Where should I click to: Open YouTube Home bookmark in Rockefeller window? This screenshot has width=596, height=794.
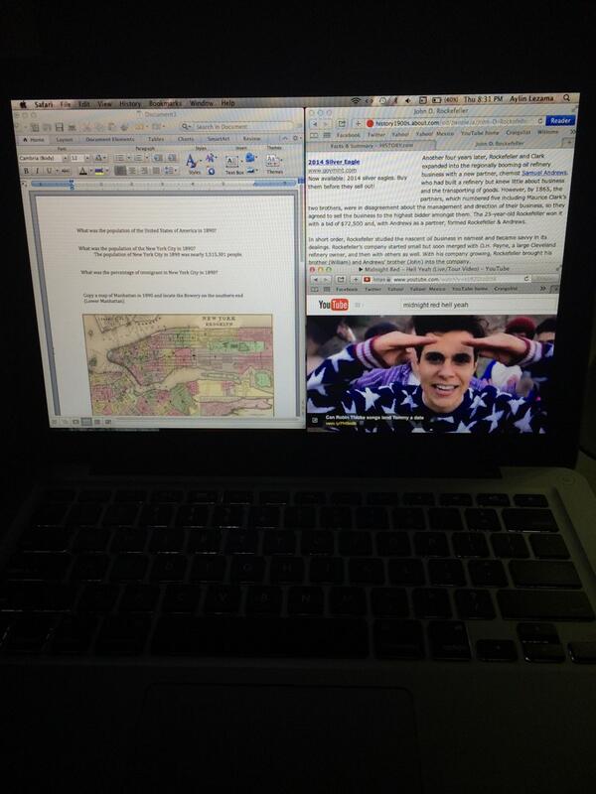pyautogui.click(x=480, y=133)
